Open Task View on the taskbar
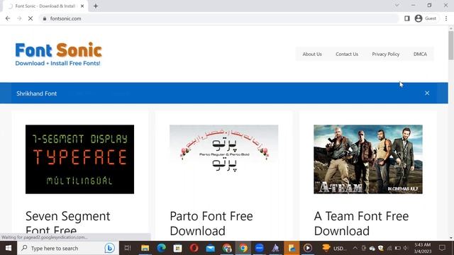The width and height of the screenshot is (454, 255). [x=128, y=248]
